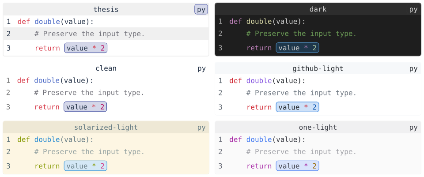
Task: Click 'def double(value):' in clean block
Action: [55, 80]
